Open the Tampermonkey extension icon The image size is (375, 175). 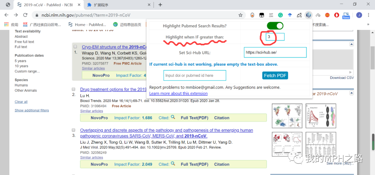tap(262, 15)
